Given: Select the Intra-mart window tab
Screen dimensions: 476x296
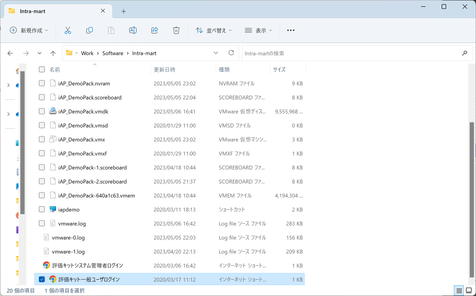Looking at the screenshot, I should coord(54,11).
